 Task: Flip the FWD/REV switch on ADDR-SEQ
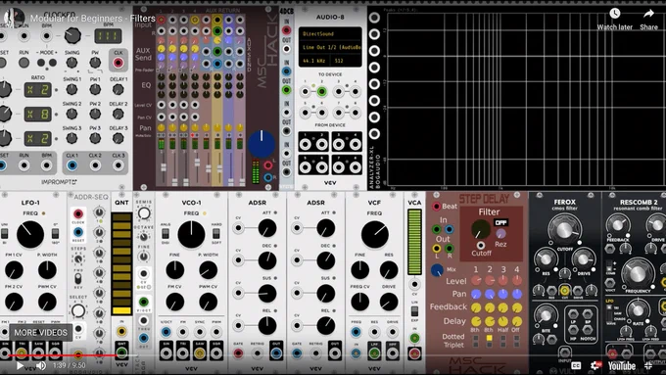(78, 279)
